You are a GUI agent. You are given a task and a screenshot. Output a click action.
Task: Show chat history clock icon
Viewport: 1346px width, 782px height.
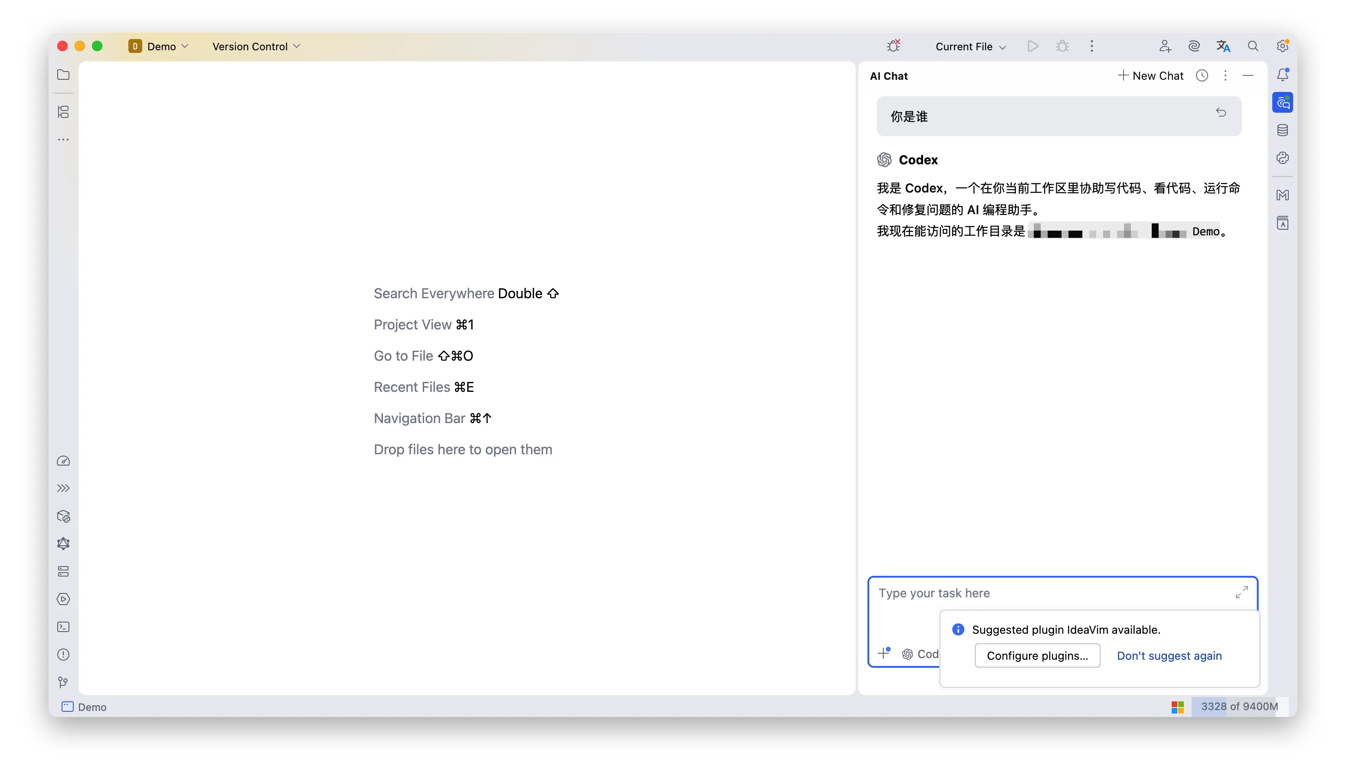point(1202,76)
